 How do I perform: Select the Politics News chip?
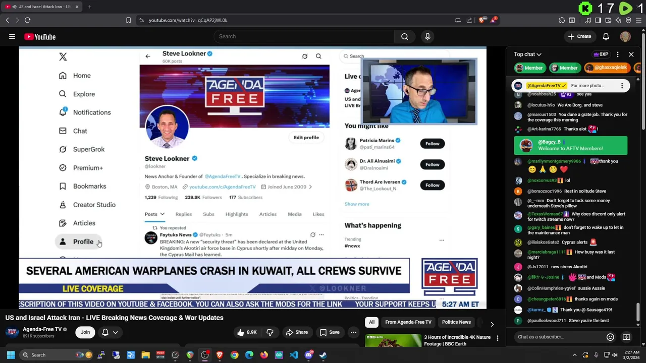(456, 322)
